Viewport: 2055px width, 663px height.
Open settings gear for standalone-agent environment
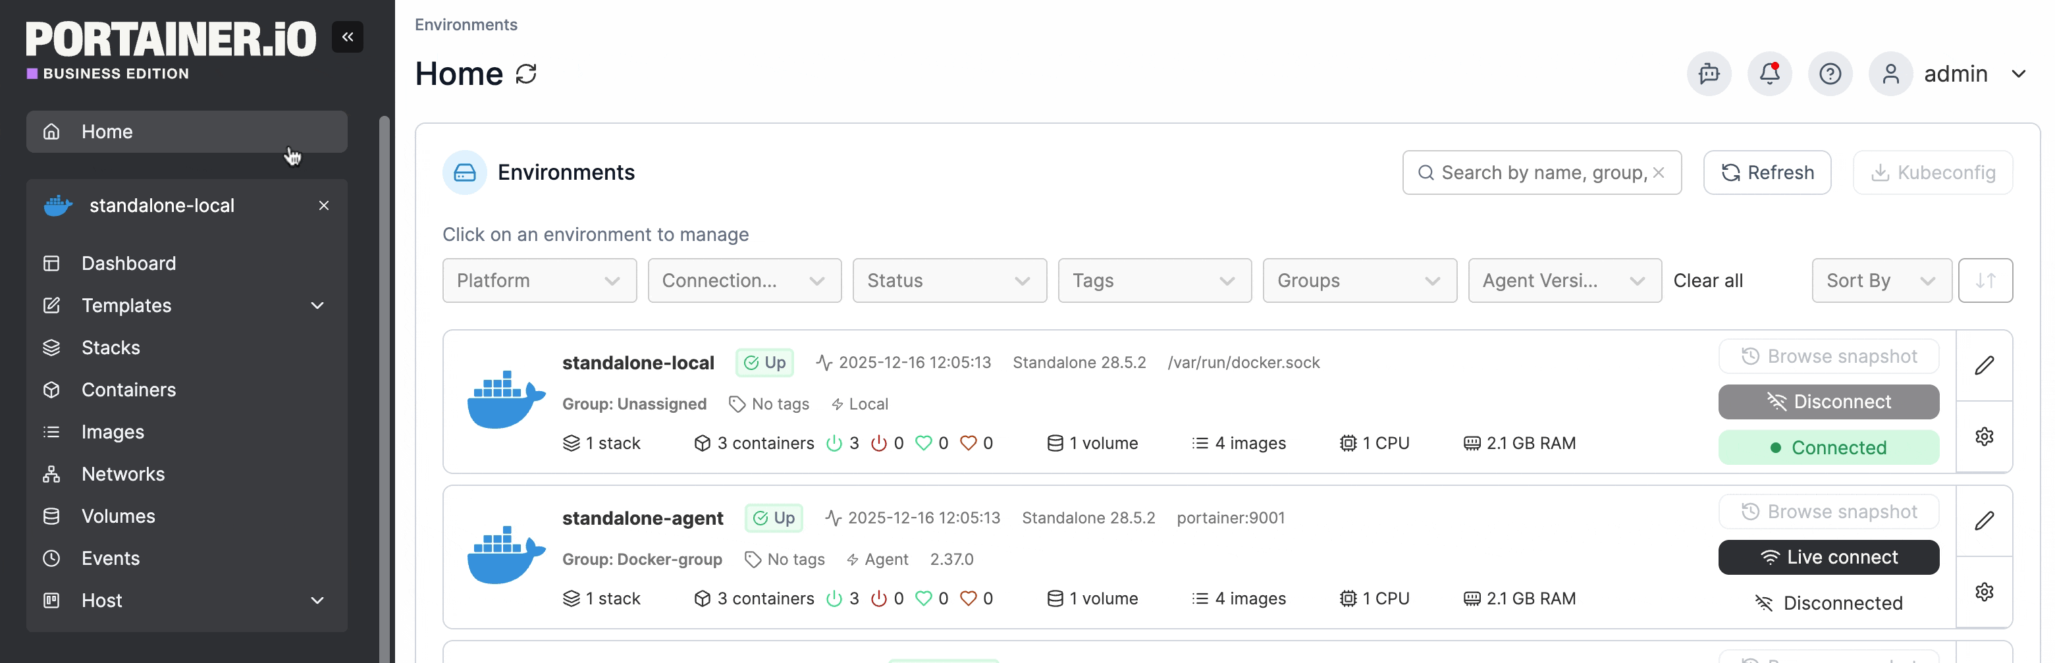tap(1984, 592)
